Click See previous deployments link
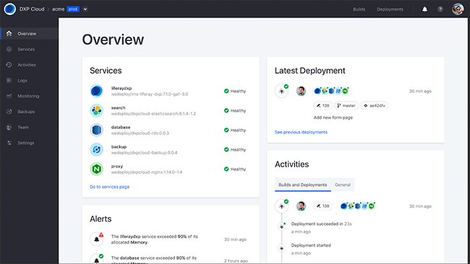 point(301,132)
